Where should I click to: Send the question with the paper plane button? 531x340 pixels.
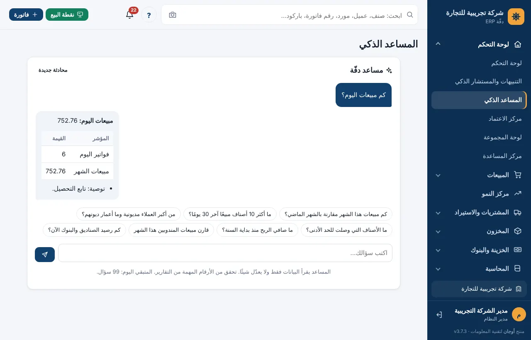[x=45, y=255]
